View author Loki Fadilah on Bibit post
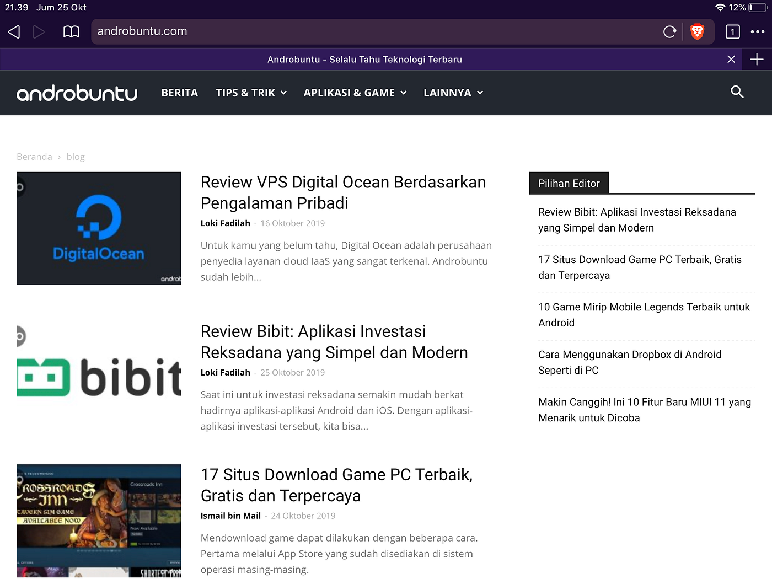The width and height of the screenshot is (772, 579). (x=226, y=373)
